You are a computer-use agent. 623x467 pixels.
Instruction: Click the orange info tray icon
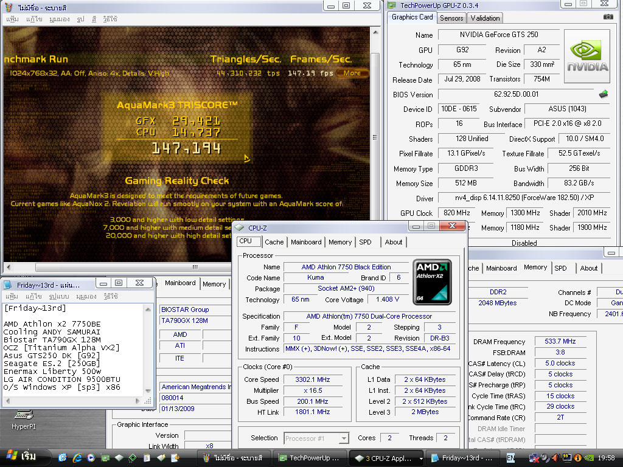pyautogui.click(x=578, y=458)
